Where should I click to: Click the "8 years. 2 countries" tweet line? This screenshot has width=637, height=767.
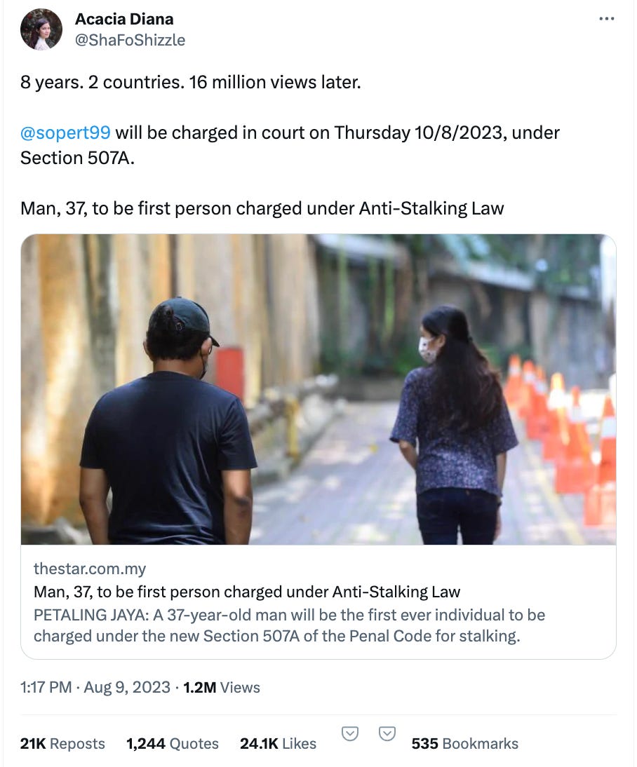[190, 82]
